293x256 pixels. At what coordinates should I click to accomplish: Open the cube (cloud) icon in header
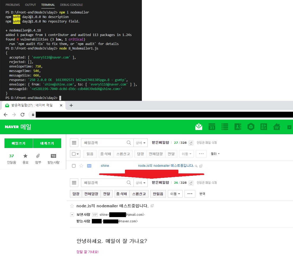[x=251, y=127]
